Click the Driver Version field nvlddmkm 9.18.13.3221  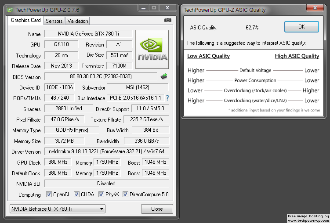106,151
